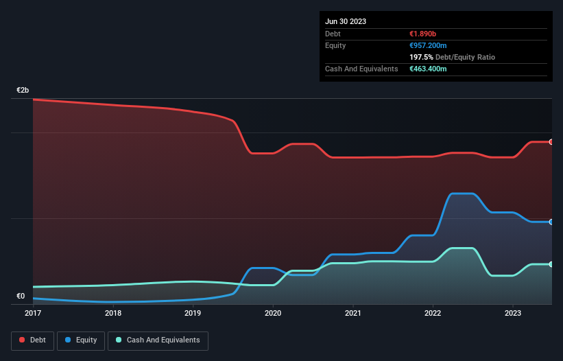Toggle the Debt series legend button
This screenshot has width=563, height=361.
33,340
